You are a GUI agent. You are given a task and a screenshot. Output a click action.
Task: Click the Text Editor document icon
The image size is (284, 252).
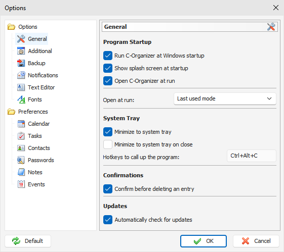(x=21, y=87)
